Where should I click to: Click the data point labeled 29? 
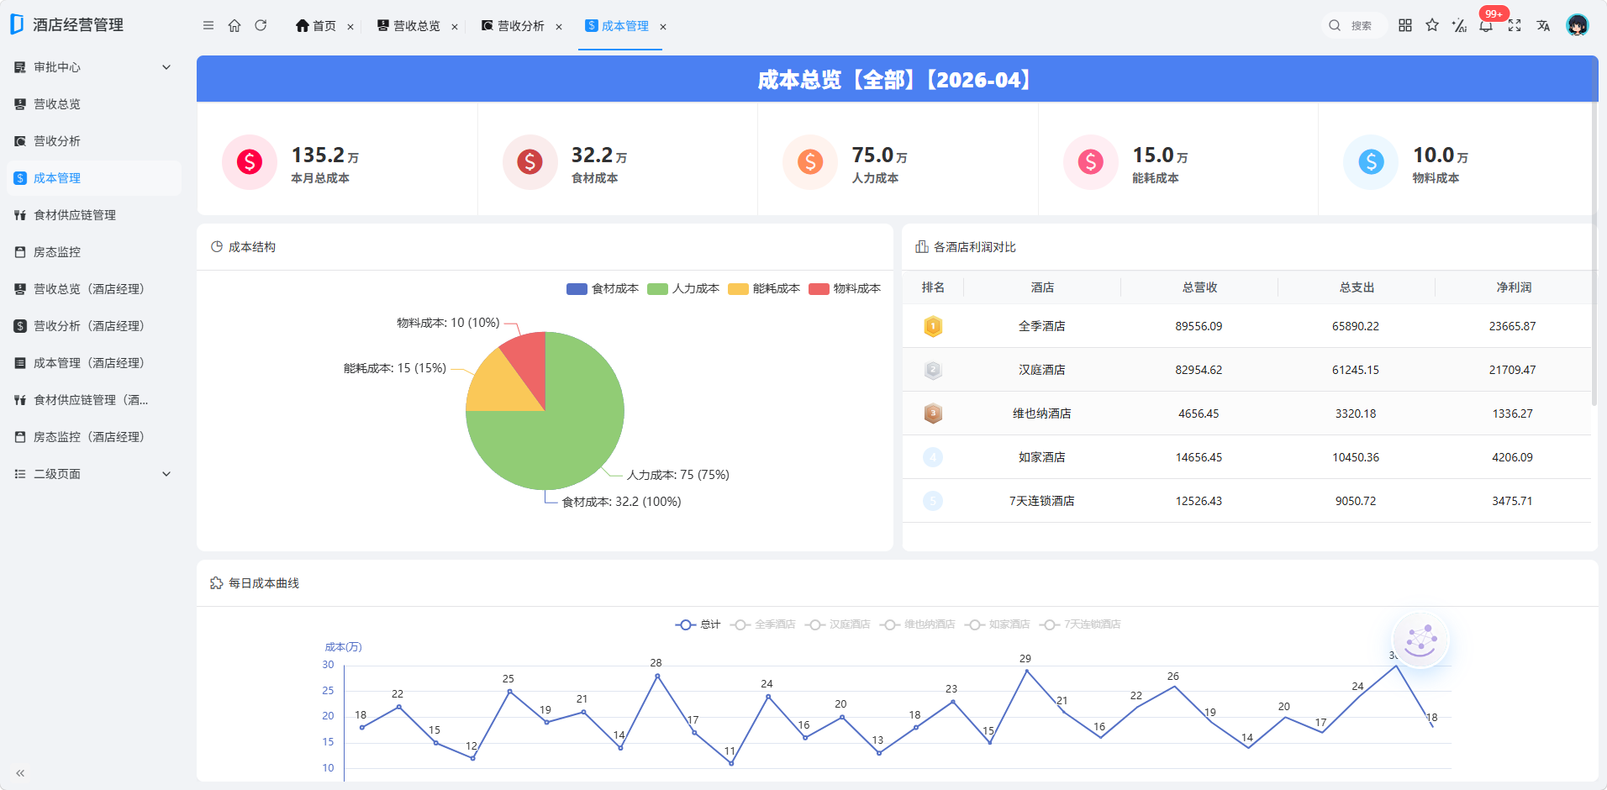tap(1026, 670)
